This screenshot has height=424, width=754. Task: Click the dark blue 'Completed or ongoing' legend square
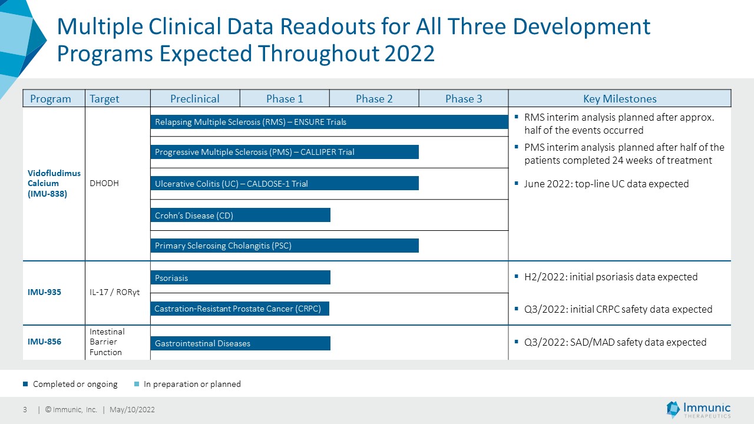tap(25, 385)
